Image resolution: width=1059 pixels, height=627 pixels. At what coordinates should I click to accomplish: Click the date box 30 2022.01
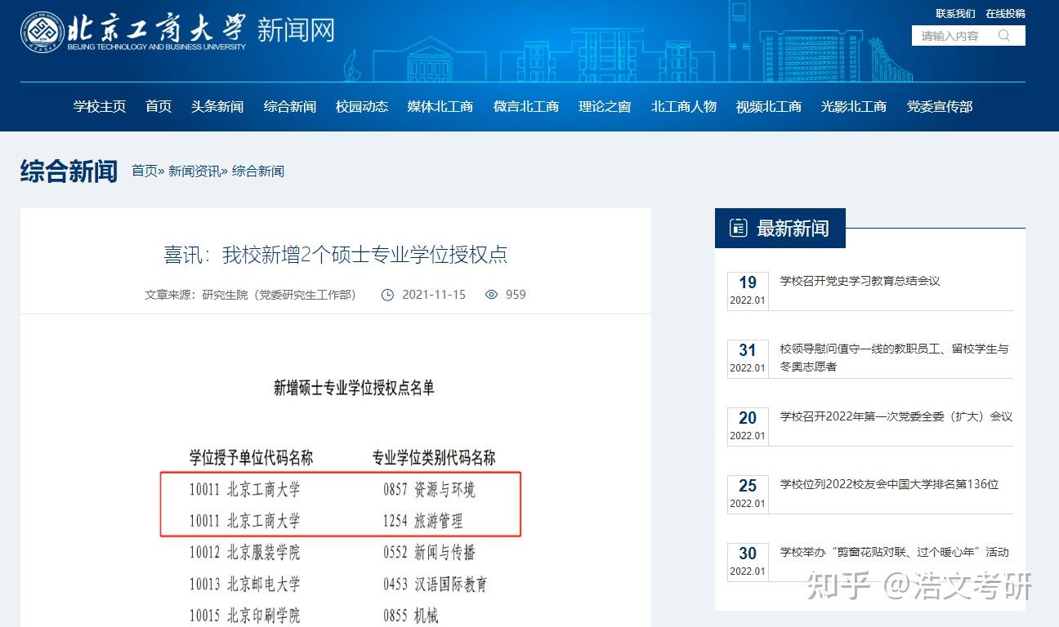click(748, 561)
